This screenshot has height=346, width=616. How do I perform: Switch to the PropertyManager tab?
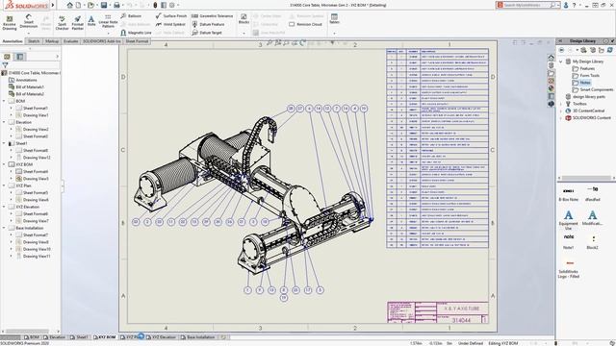[20, 57]
